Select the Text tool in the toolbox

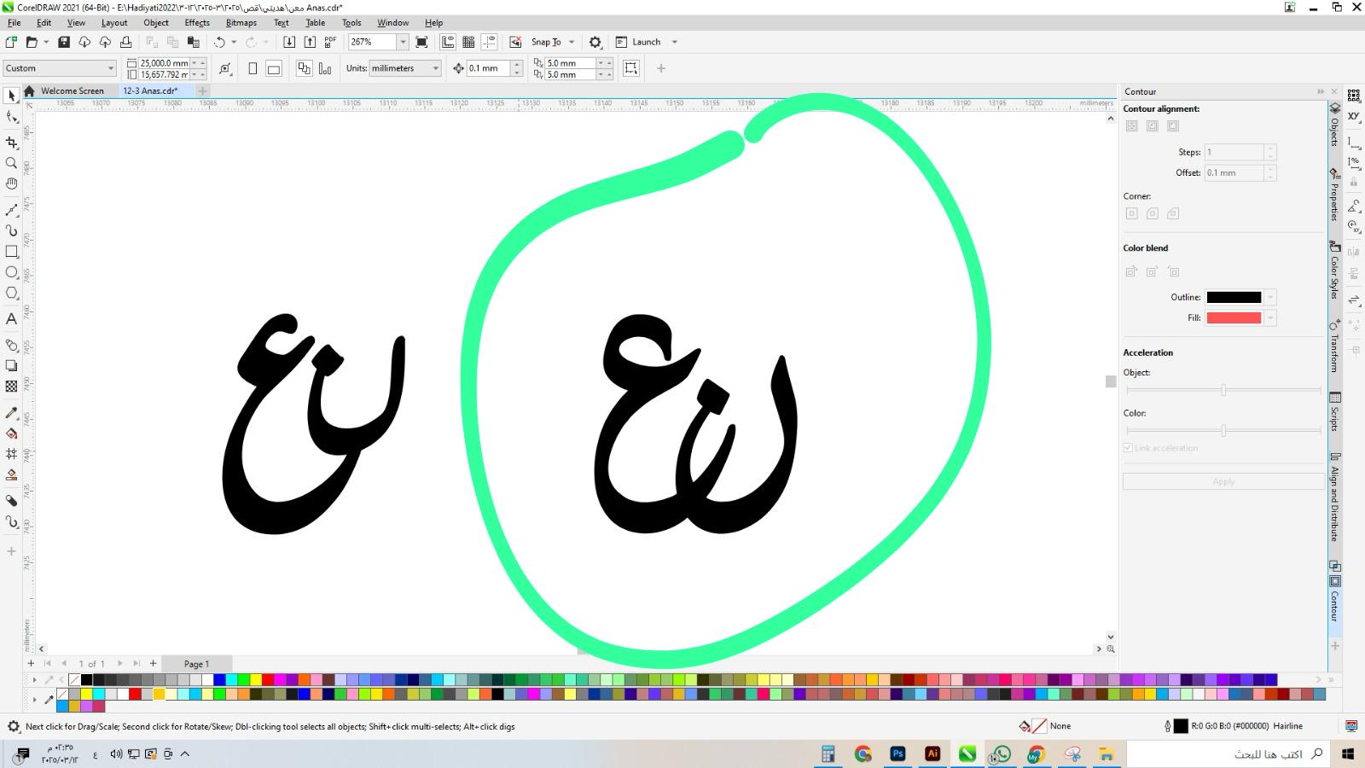tap(11, 319)
